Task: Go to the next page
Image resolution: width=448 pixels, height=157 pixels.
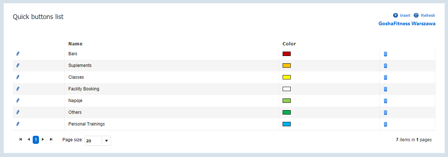Action: pos(43,139)
